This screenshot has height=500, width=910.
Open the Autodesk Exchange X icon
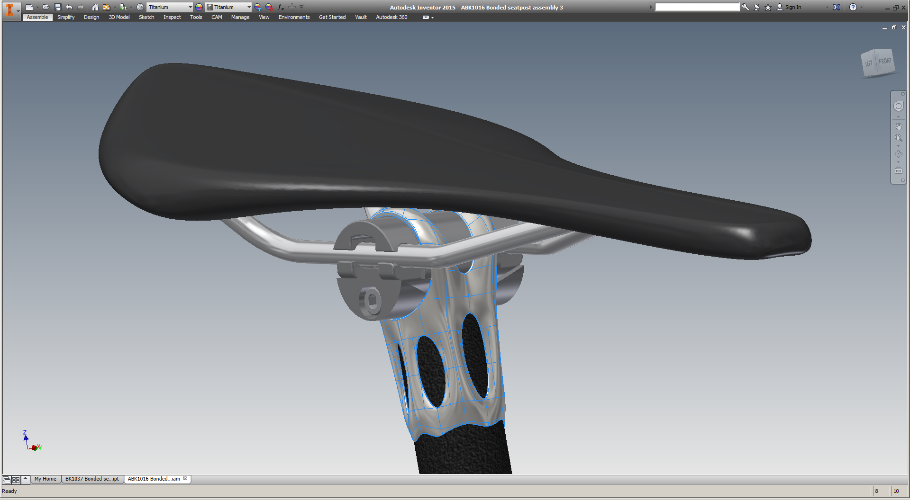[837, 7]
